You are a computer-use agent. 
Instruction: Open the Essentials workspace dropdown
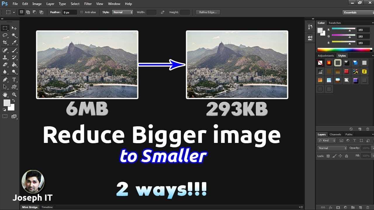pos(358,13)
